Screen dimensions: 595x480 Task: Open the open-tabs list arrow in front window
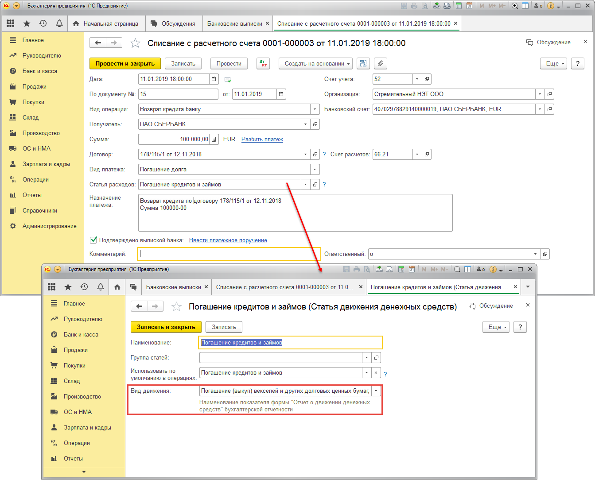click(x=528, y=287)
